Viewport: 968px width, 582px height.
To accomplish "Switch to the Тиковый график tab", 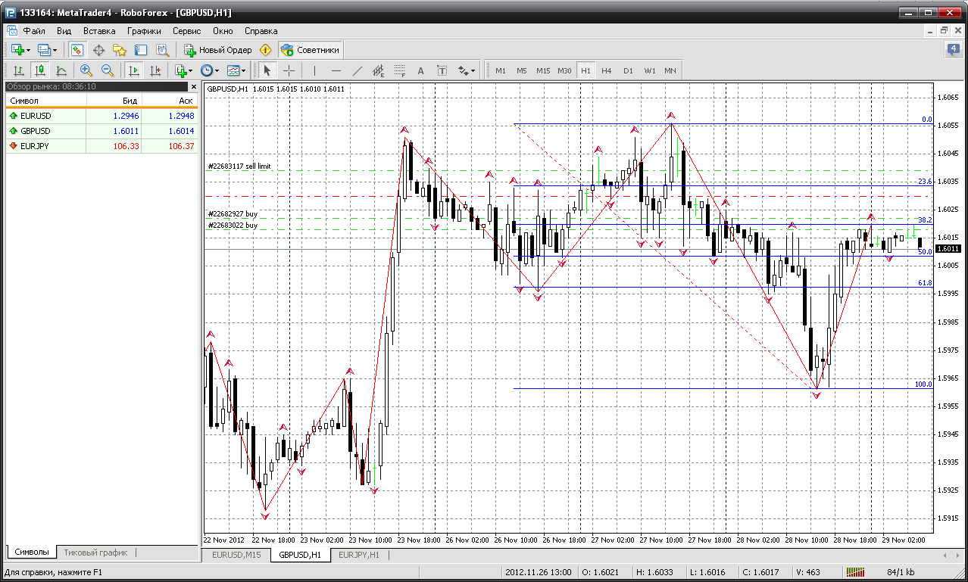I will pos(95,552).
